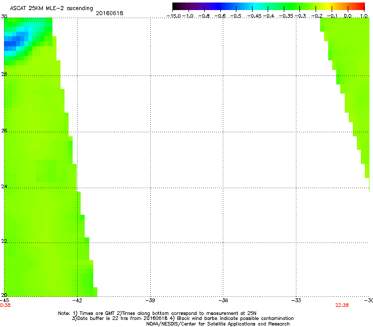Click latitude axis label 28
The image size is (373, 327).
point(4,74)
